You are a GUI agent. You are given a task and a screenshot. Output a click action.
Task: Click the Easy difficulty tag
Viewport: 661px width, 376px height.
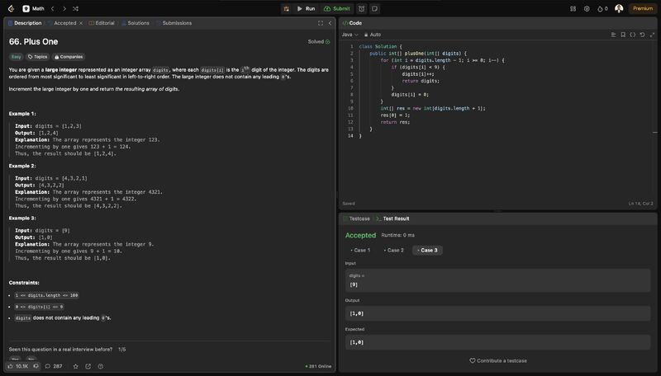[x=16, y=57]
